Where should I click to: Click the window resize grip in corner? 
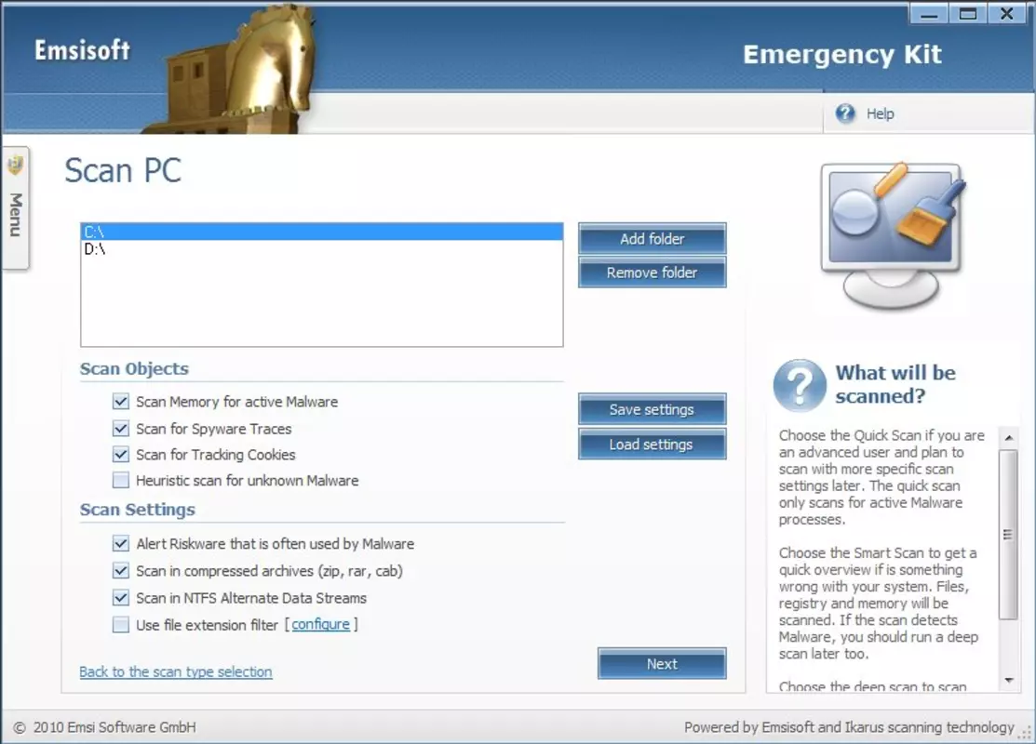coord(1026,732)
